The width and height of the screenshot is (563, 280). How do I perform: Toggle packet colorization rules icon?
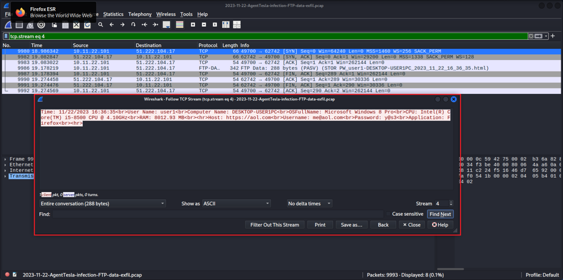(179, 25)
